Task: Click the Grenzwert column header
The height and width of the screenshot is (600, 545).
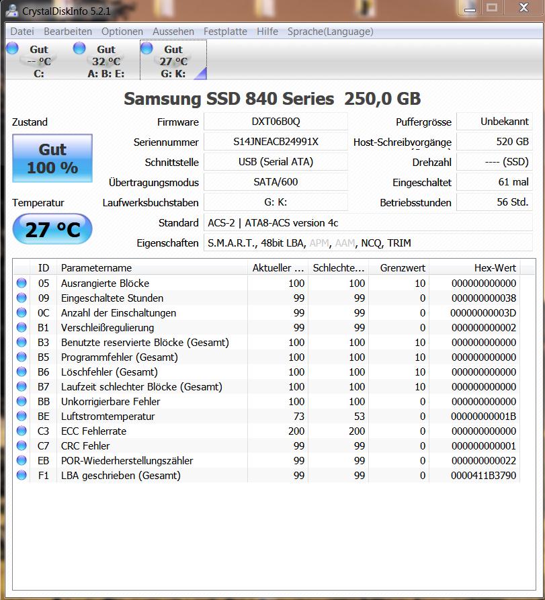Action: [x=399, y=268]
